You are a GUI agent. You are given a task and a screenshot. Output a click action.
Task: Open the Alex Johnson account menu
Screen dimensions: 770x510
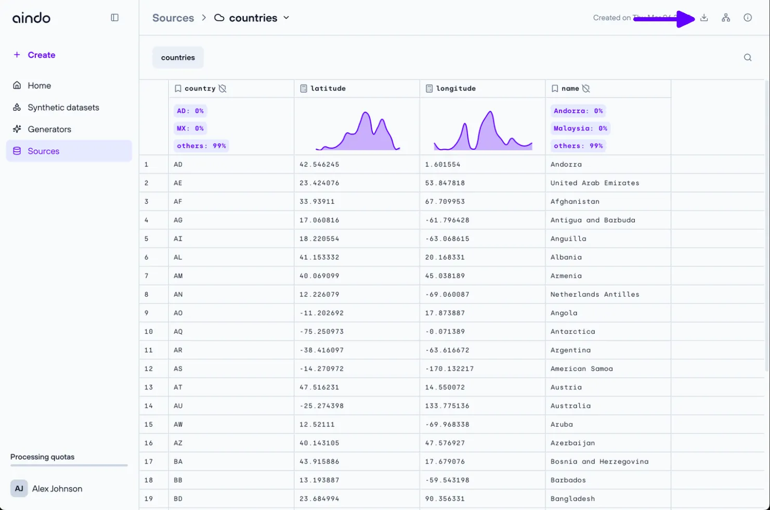pos(47,489)
